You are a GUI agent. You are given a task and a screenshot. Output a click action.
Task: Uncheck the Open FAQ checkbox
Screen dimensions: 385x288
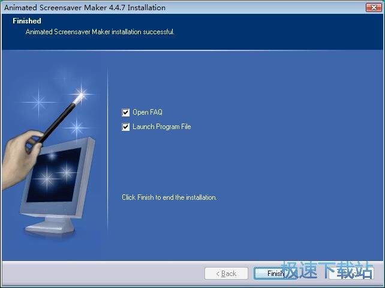click(125, 113)
